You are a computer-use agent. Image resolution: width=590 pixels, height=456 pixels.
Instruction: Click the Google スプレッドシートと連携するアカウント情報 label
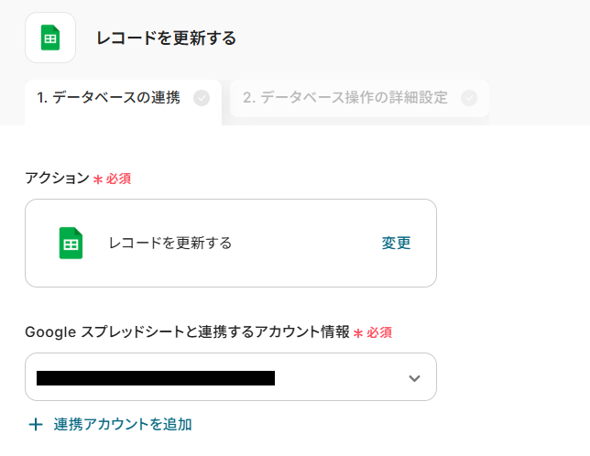click(x=187, y=332)
